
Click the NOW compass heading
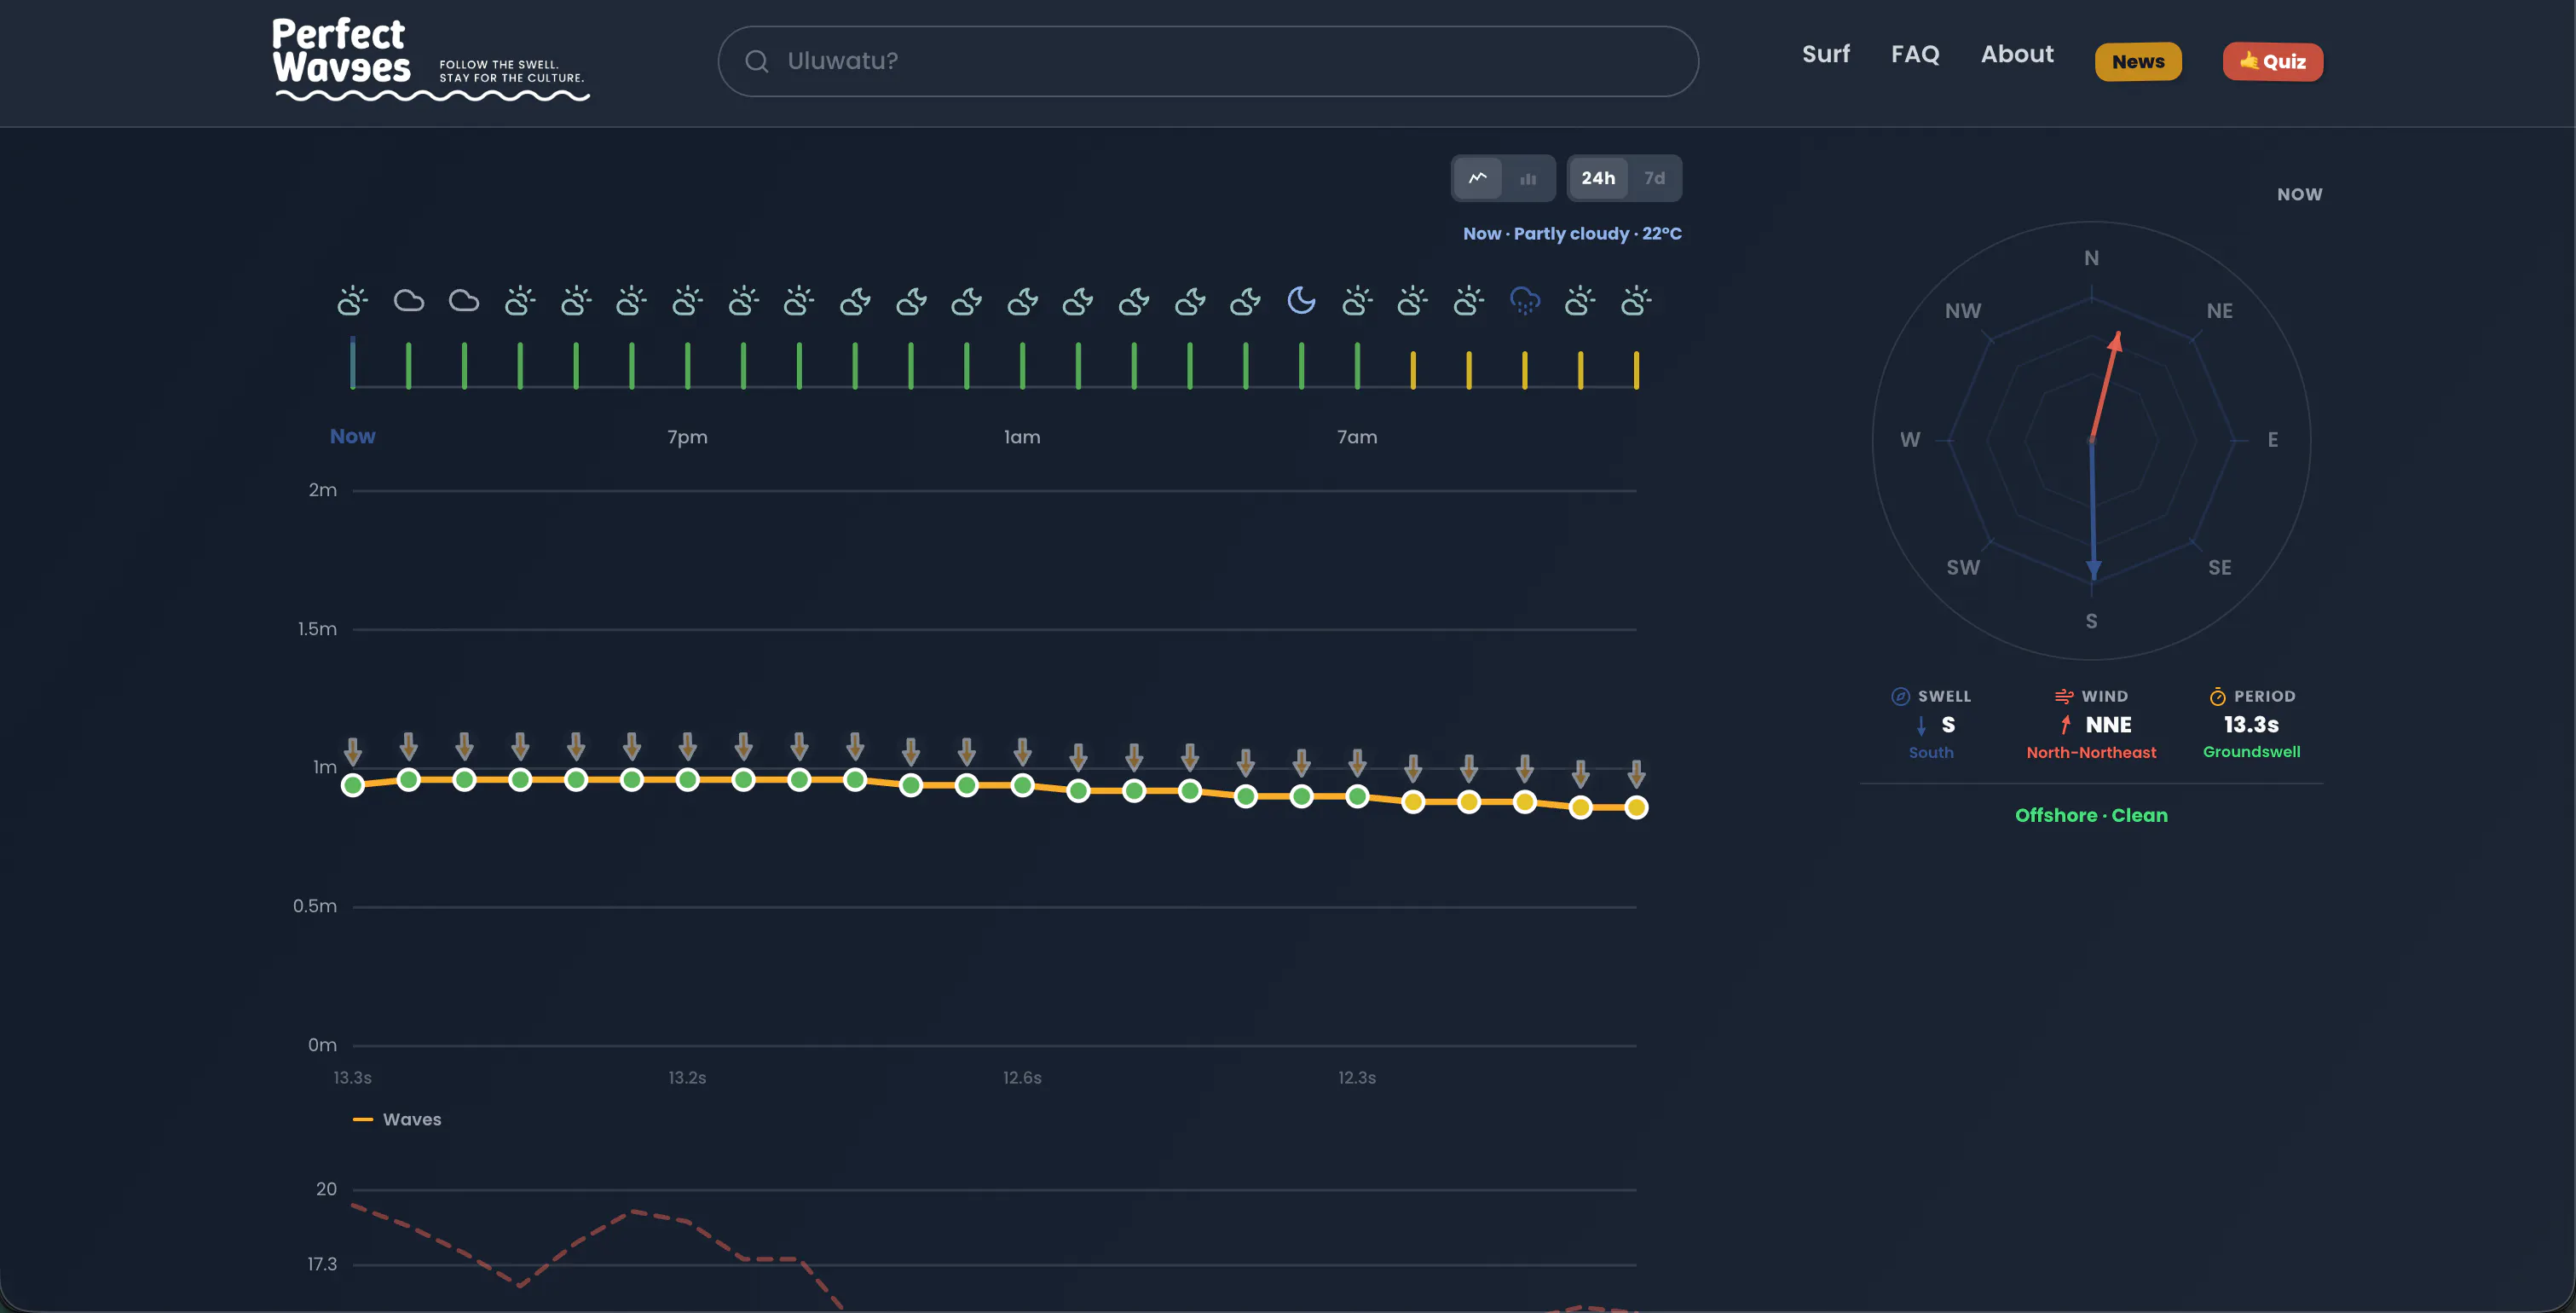tap(2299, 194)
